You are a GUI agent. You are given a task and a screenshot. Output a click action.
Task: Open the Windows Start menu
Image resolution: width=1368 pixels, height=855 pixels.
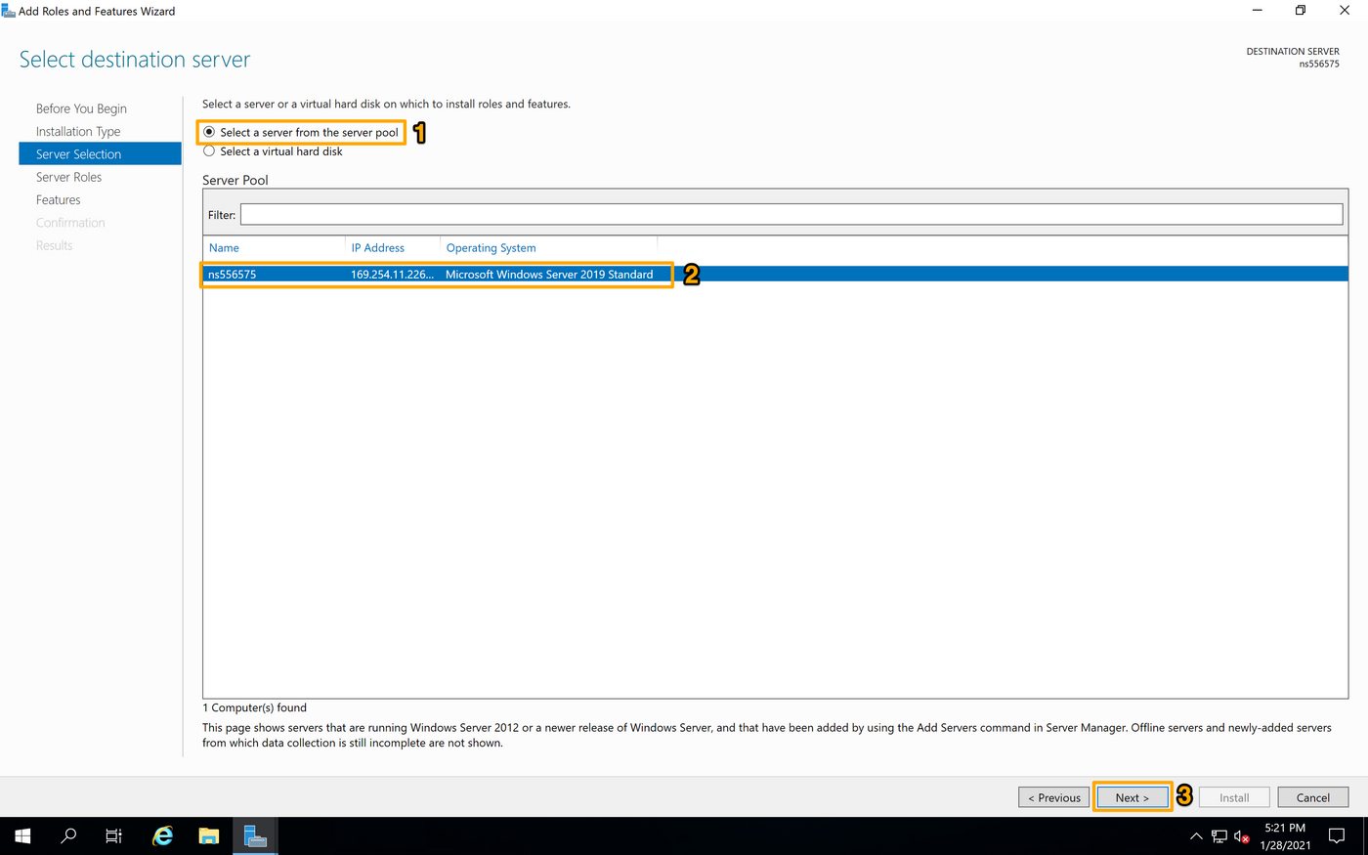[x=21, y=835]
